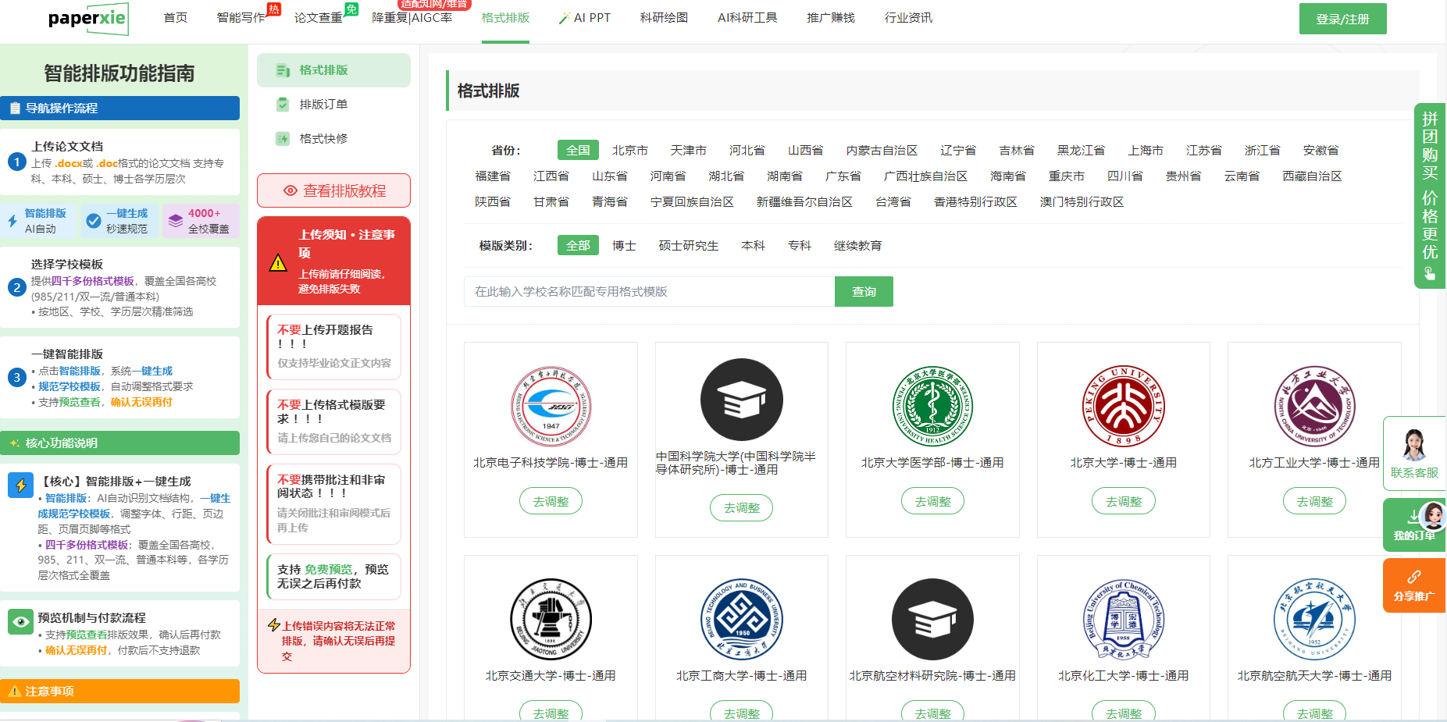
Task: Go to 论文查重 in the navigation
Action: pyautogui.click(x=319, y=18)
